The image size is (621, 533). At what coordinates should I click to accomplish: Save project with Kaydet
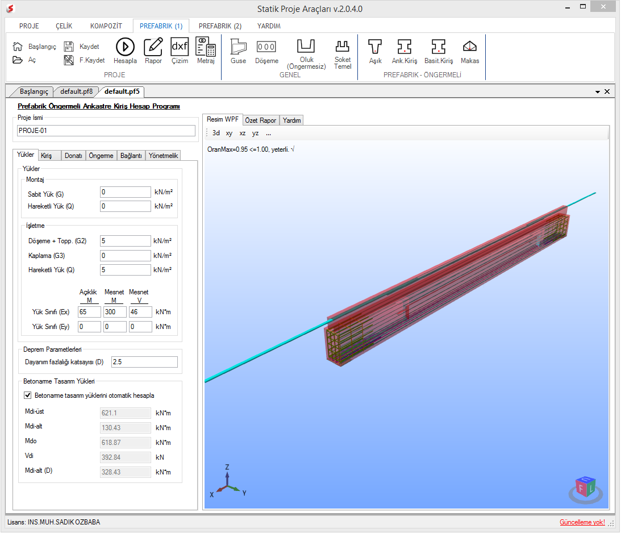tap(82, 47)
